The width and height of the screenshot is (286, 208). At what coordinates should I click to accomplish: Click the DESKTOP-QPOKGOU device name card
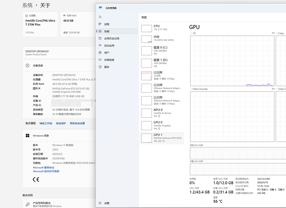[x=59, y=53]
